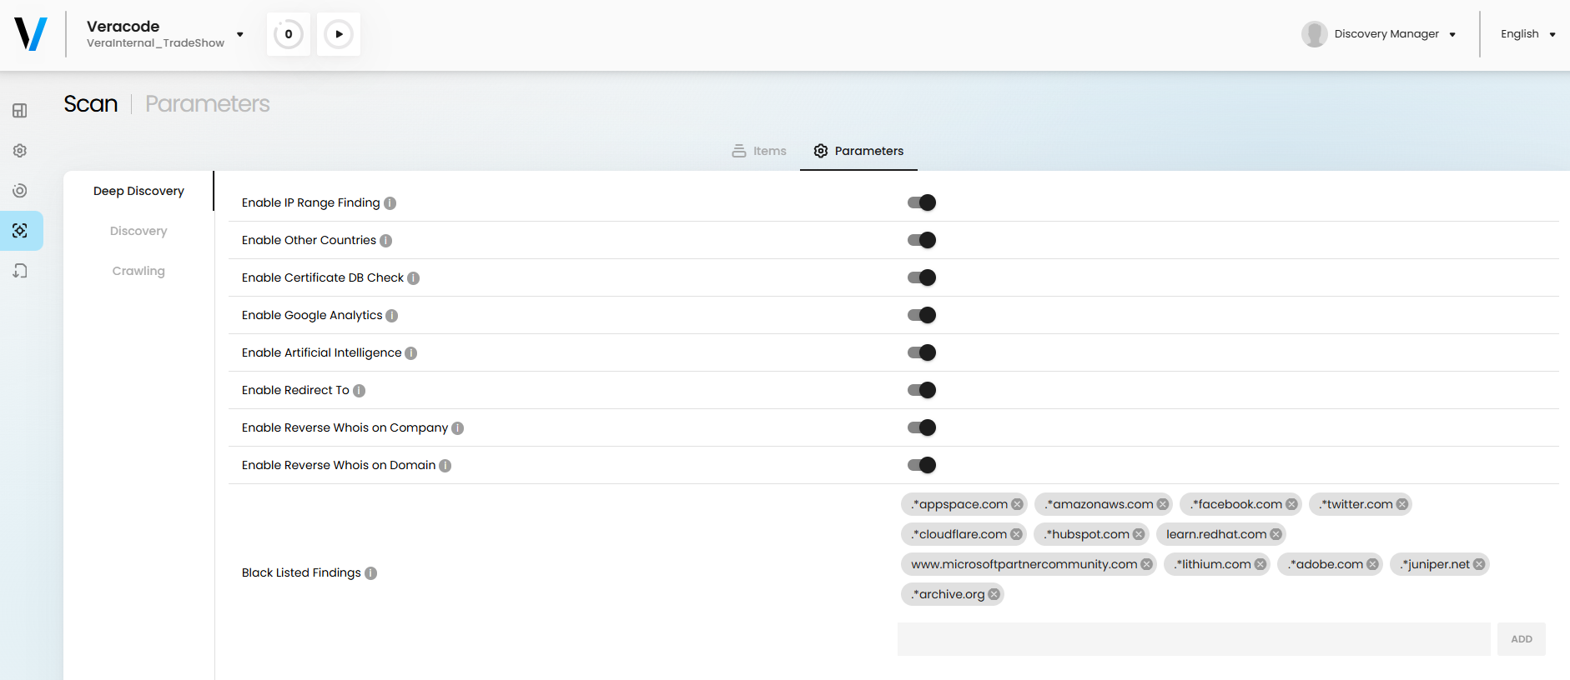The height and width of the screenshot is (680, 1570).
Task: Show info for Enable Other Countries
Action: coord(385,241)
